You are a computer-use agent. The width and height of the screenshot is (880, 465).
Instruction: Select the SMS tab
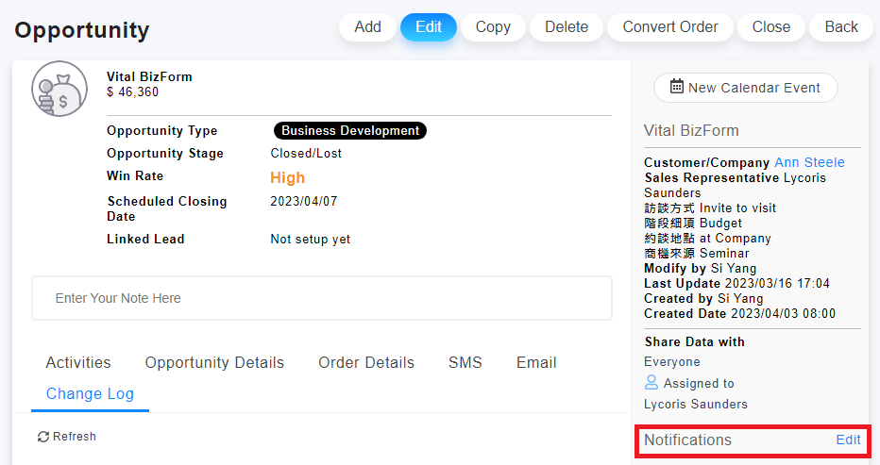(465, 363)
